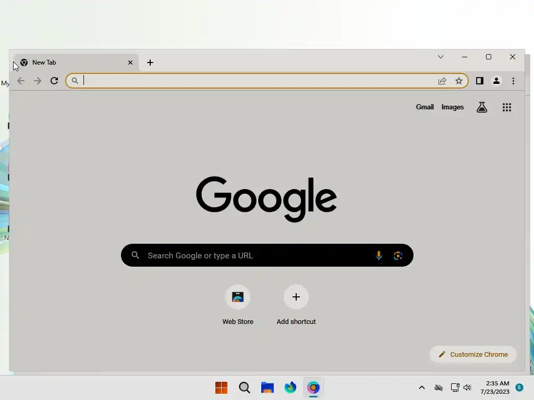Click the "Add shortcut" label

click(x=296, y=322)
